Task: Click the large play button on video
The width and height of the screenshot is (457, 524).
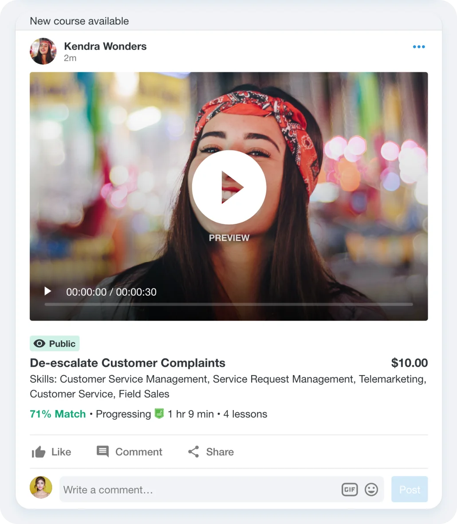Action: (x=229, y=188)
